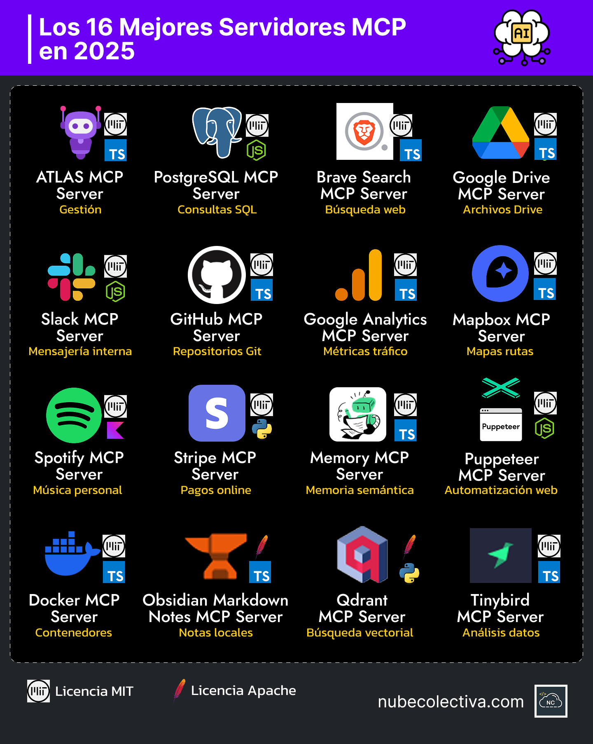Click 'Google Drive MCP Server' title
Image resolution: width=593 pixels, height=744 pixels.
click(x=502, y=185)
